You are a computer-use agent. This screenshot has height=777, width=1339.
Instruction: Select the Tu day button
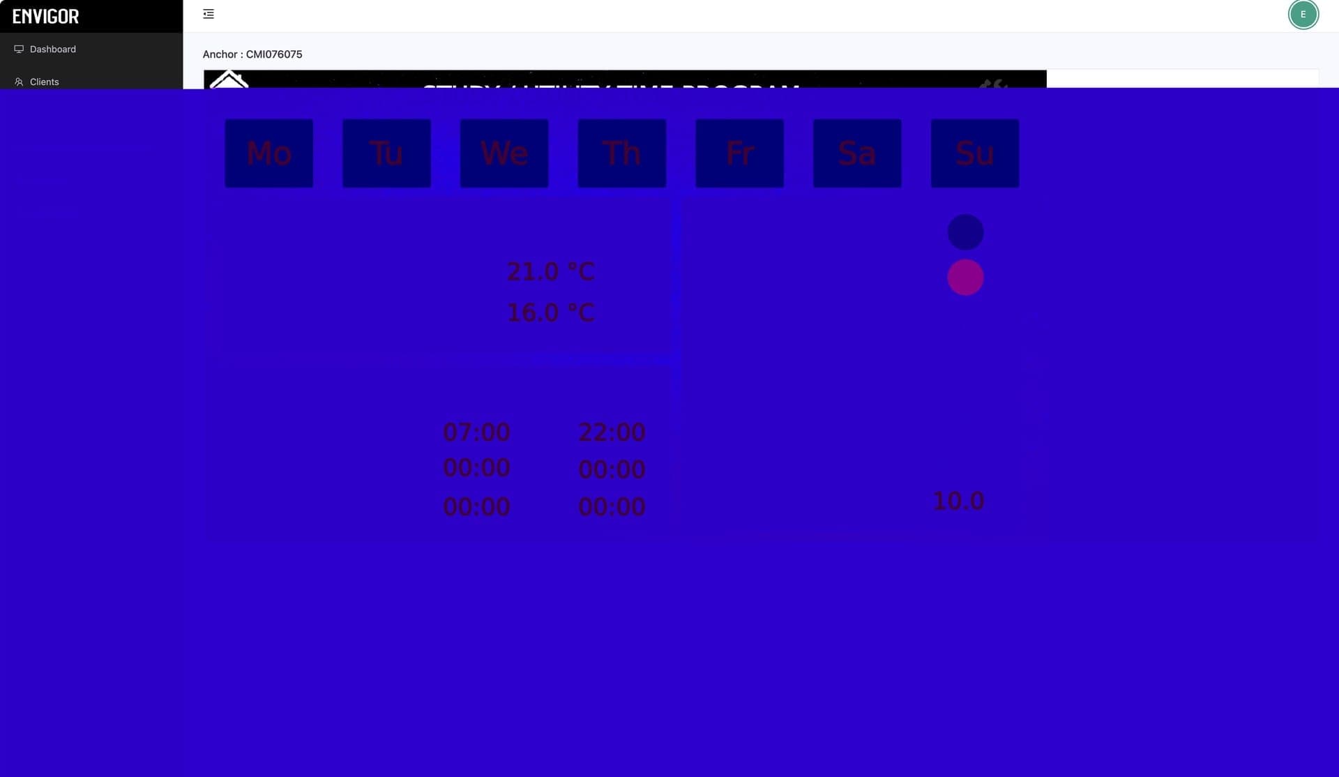[x=386, y=153]
